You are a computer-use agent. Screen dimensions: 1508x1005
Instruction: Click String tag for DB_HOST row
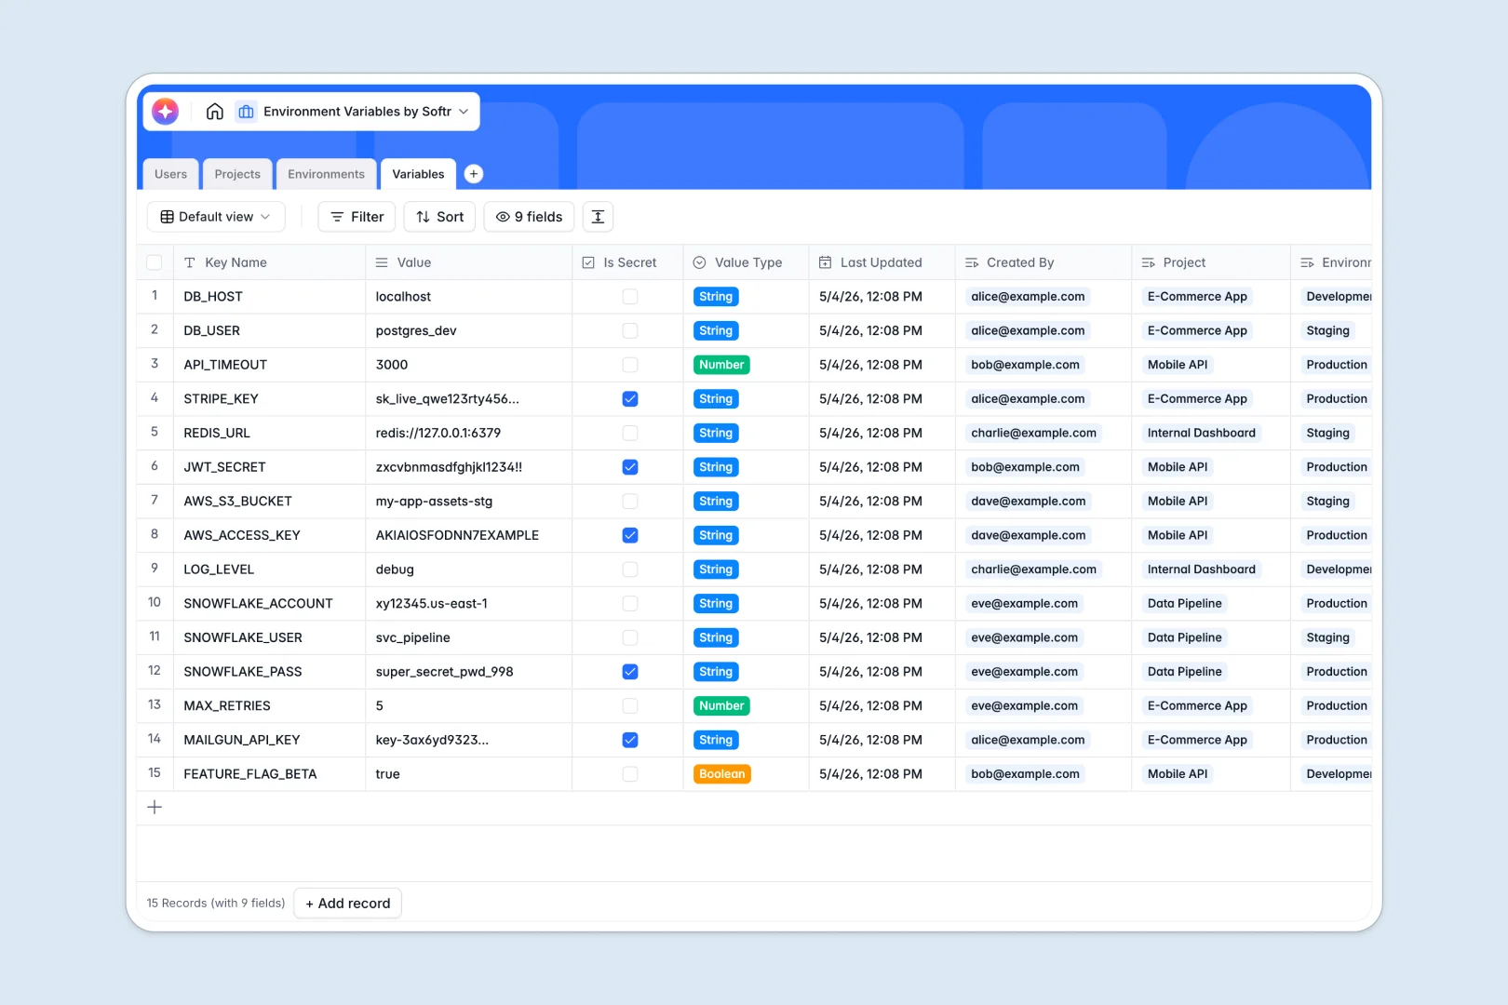(x=716, y=297)
